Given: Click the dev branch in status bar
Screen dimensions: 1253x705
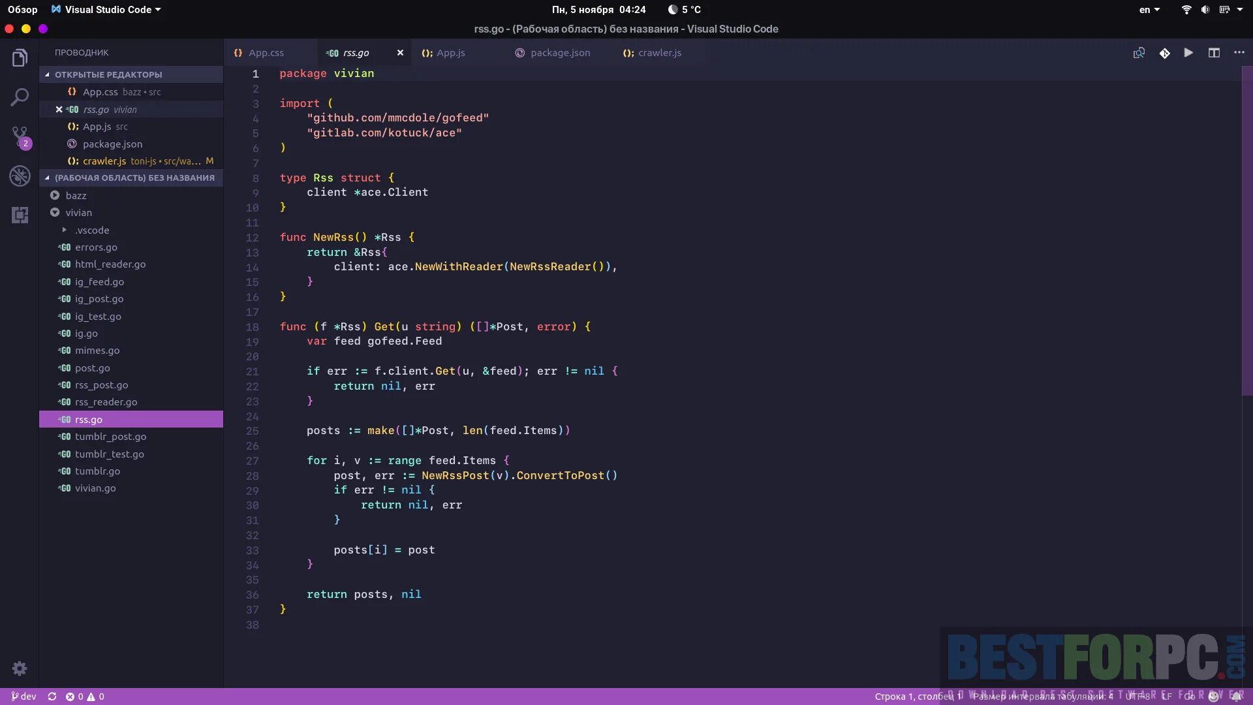Looking at the screenshot, I should pos(24,697).
